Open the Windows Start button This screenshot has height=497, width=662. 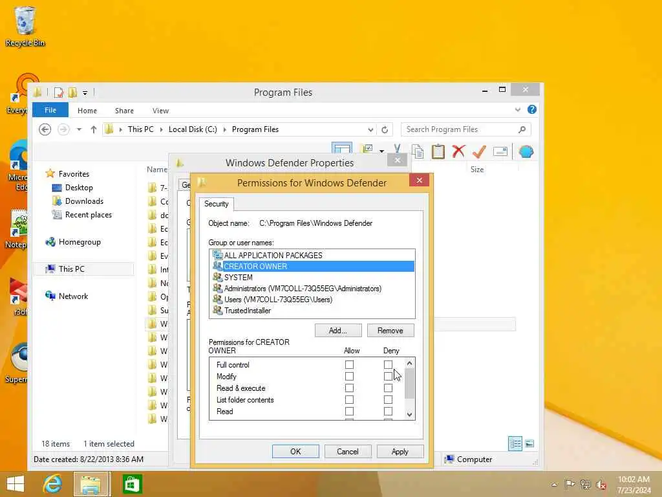(x=16, y=484)
